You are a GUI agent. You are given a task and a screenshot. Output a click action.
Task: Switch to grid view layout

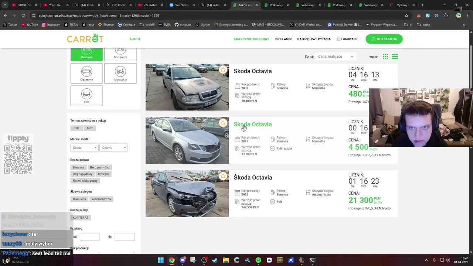[385, 57]
